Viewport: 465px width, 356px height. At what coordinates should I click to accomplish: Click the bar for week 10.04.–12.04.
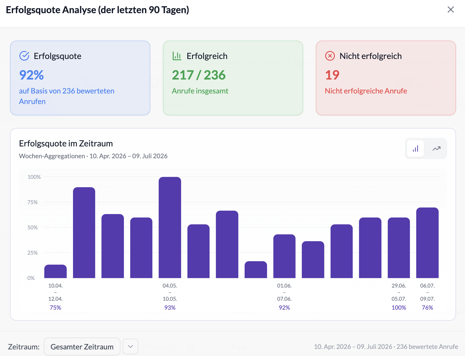coord(55,271)
